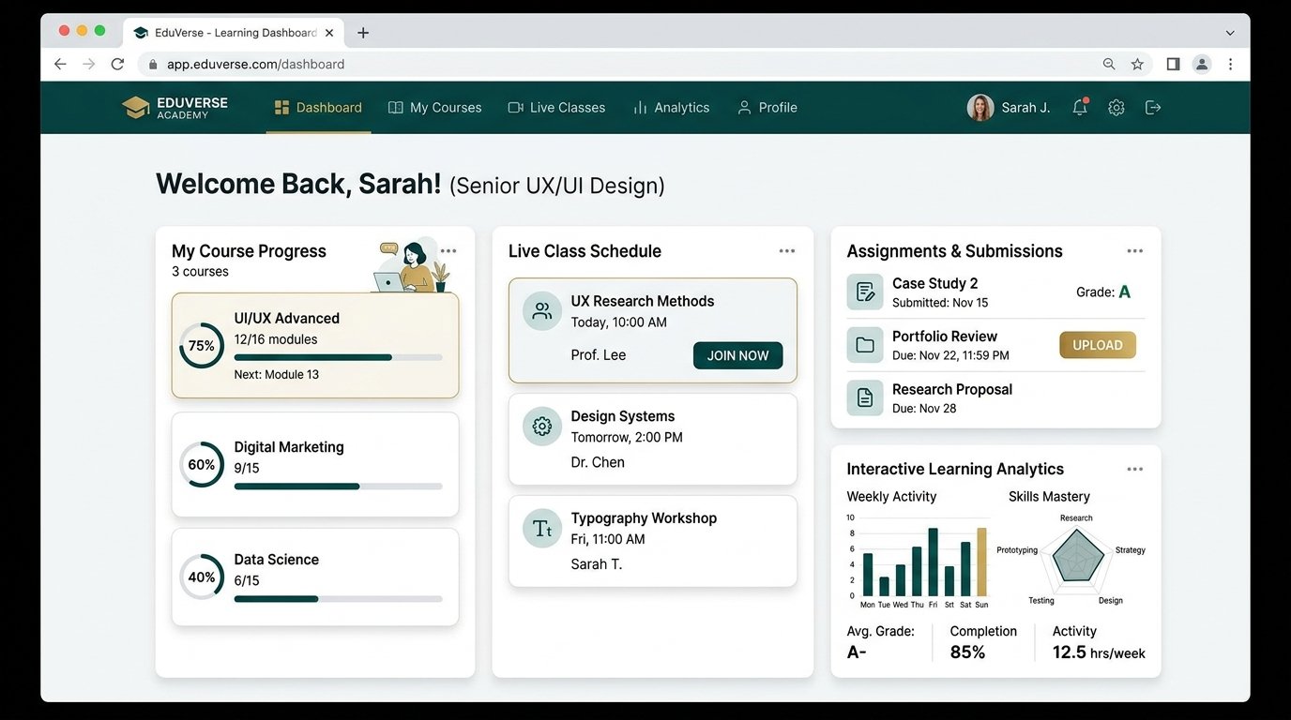This screenshot has height=720, width=1291.
Task: Open Assignments & Submissions options menu
Action: pyautogui.click(x=1135, y=250)
